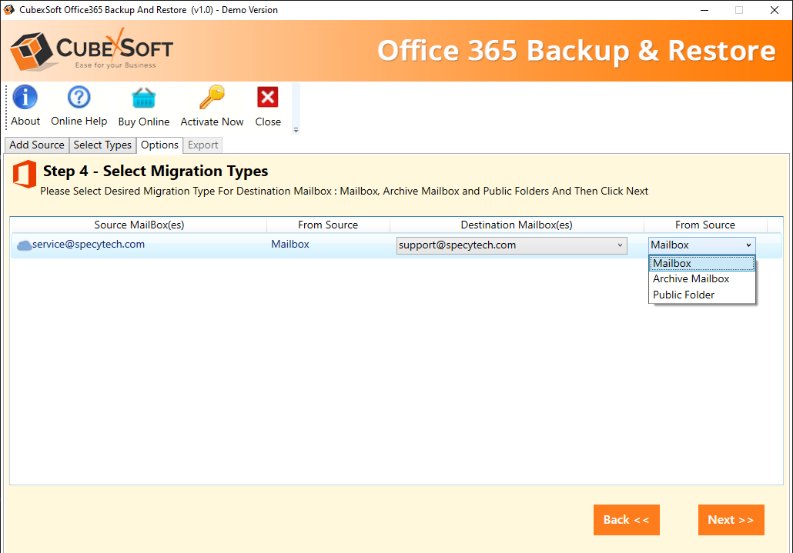The height and width of the screenshot is (553, 793).
Task: Select the Options tab
Action: coord(159,145)
